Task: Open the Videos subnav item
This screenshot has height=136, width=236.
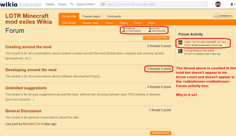Action: [x=109, y=23]
